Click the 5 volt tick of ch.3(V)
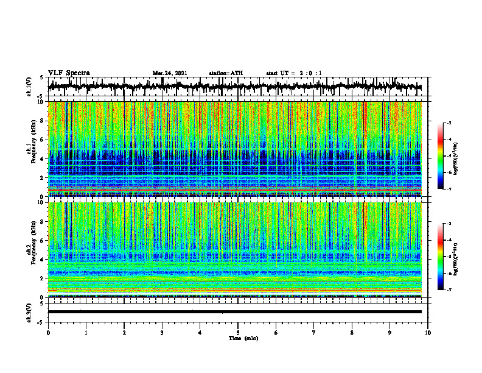Screen dimensions: 482x373 [x=42, y=304]
